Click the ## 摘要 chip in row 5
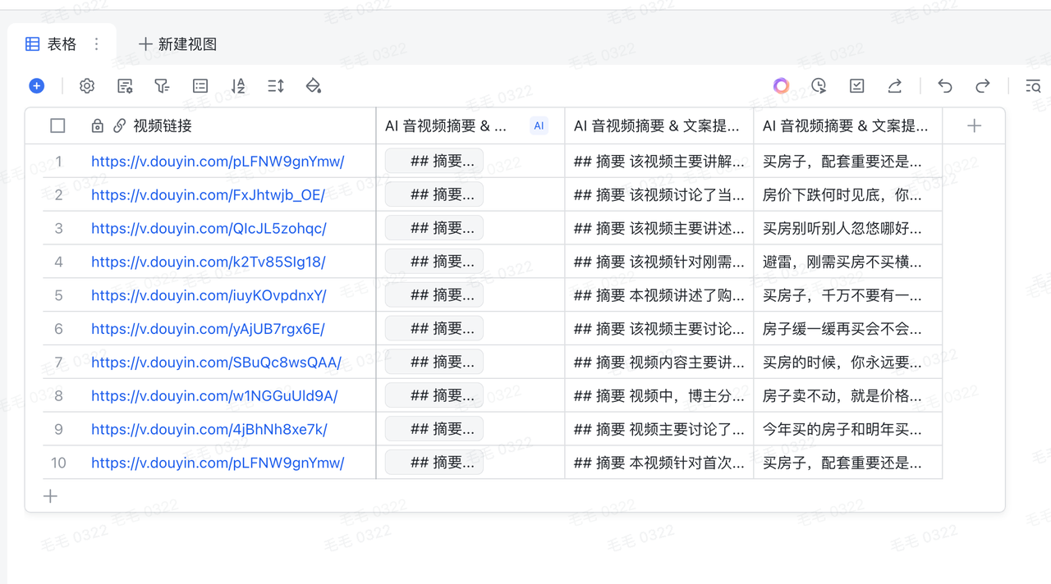 pyautogui.click(x=434, y=295)
